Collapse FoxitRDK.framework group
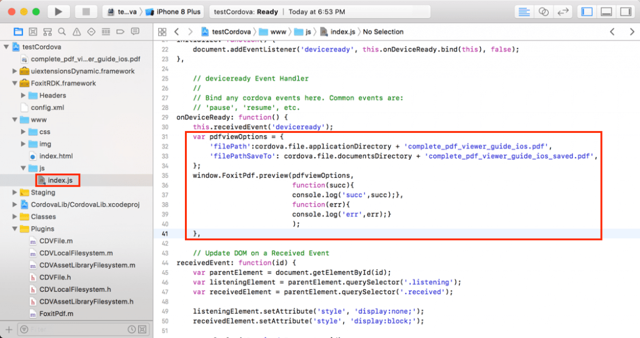This screenshot has width=640, height=338. (x=15, y=83)
